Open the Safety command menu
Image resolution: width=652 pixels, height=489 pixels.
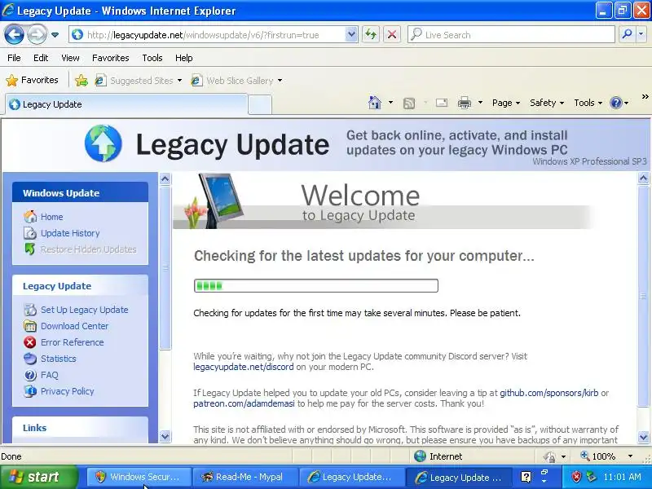pos(547,103)
